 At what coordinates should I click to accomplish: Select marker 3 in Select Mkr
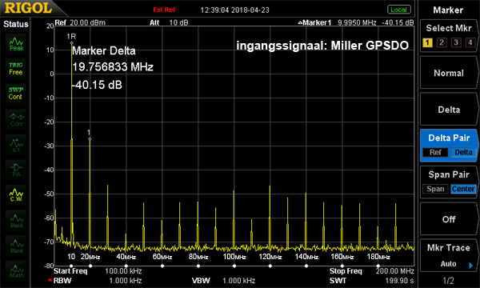(456, 42)
